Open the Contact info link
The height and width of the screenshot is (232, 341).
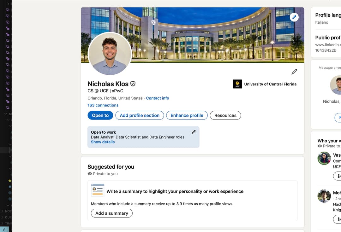(158, 98)
